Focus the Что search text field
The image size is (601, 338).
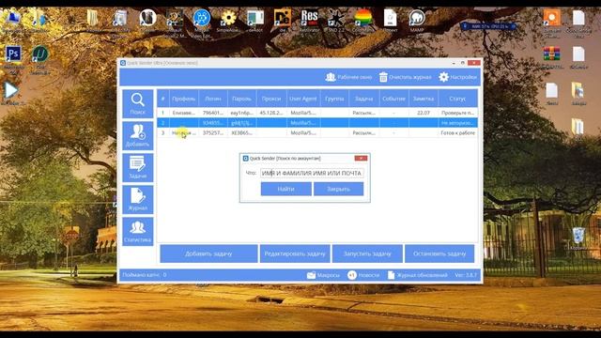[312, 173]
